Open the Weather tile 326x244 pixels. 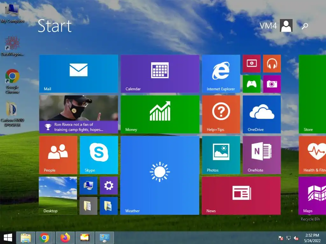[160, 175]
